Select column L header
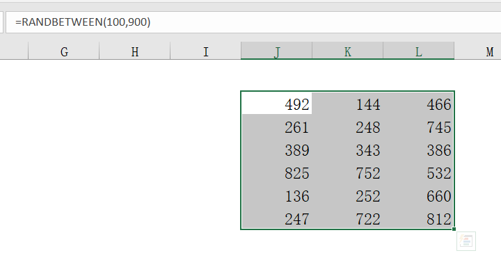Image resolution: width=501 pixels, height=260 pixels. 419,51
